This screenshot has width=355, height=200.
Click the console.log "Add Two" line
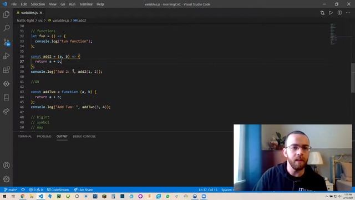click(x=70, y=107)
